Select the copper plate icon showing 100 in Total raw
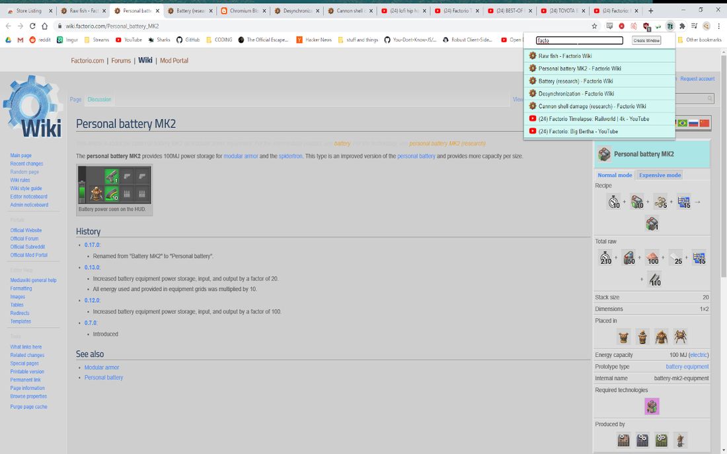This screenshot has height=454, width=727. click(x=652, y=257)
